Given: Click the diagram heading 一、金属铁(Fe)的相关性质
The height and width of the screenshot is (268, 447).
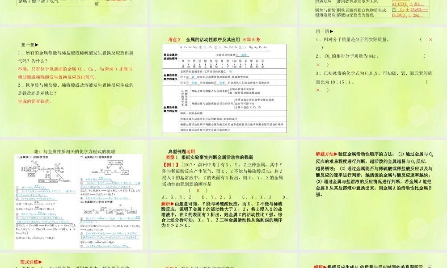Looking at the screenshot, I should tap(32, 157).
